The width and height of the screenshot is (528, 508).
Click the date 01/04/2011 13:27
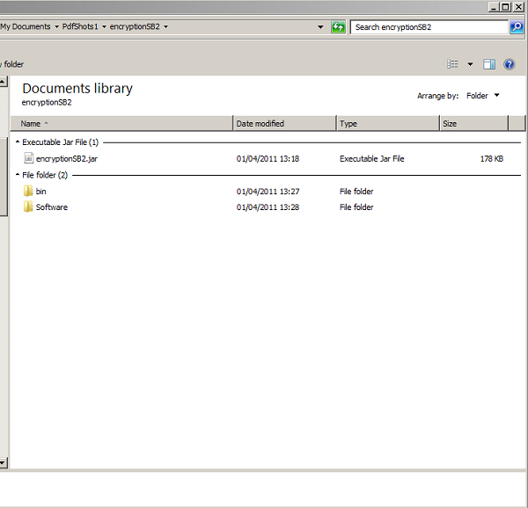point(268,192)
